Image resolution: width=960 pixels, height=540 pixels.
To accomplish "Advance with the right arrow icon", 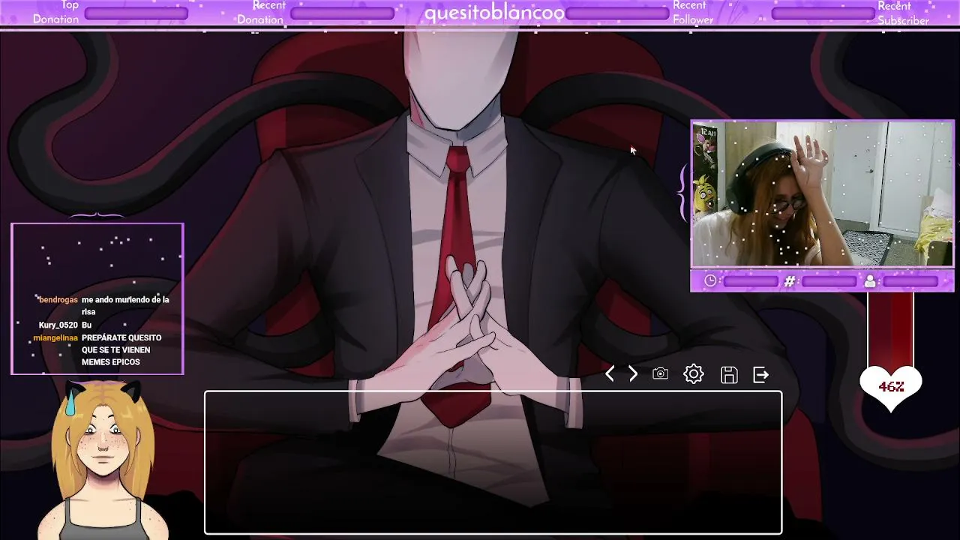I will (x=633, y=373).
